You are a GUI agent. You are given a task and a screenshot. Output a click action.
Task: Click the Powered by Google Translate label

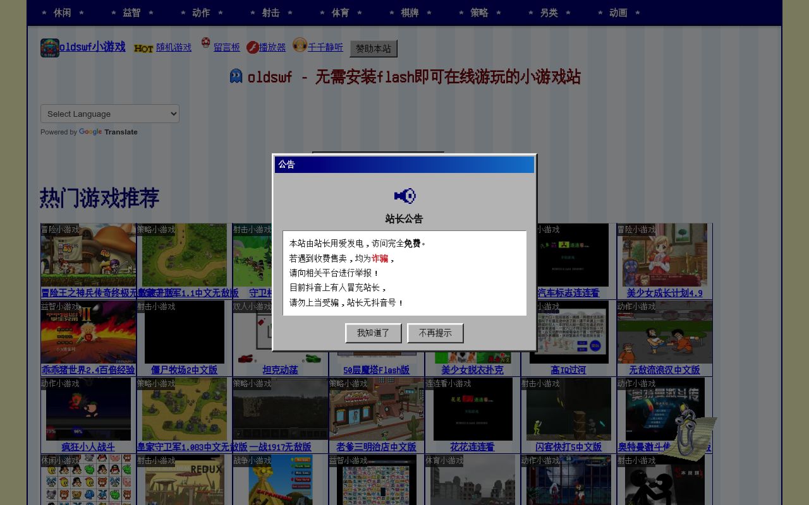[x=89, y=132]
